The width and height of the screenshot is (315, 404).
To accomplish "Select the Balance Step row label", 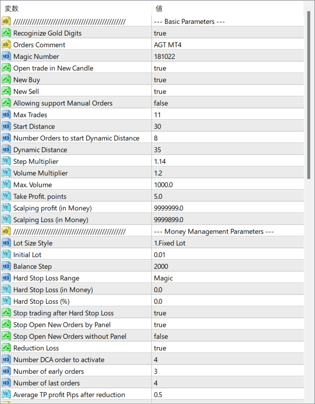I will point(32,266).
